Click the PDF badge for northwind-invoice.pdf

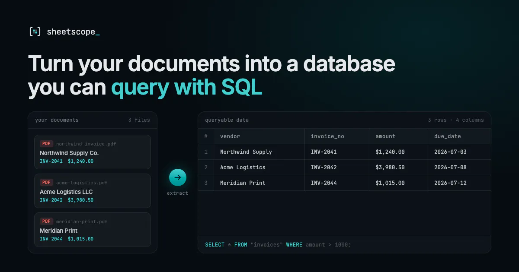point(46,144)
